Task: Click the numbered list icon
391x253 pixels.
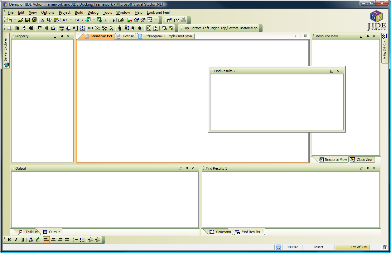Action: (x=75, y=240)
